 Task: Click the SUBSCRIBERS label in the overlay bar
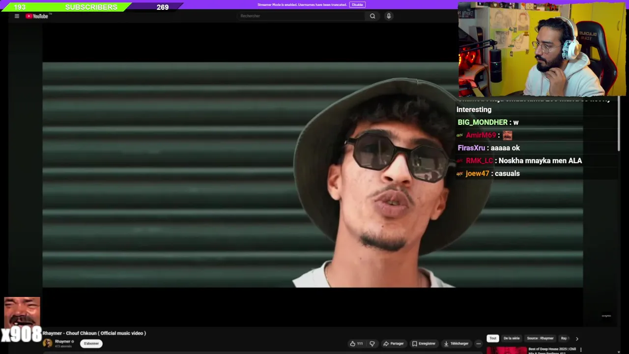click(x=91, y=7)
